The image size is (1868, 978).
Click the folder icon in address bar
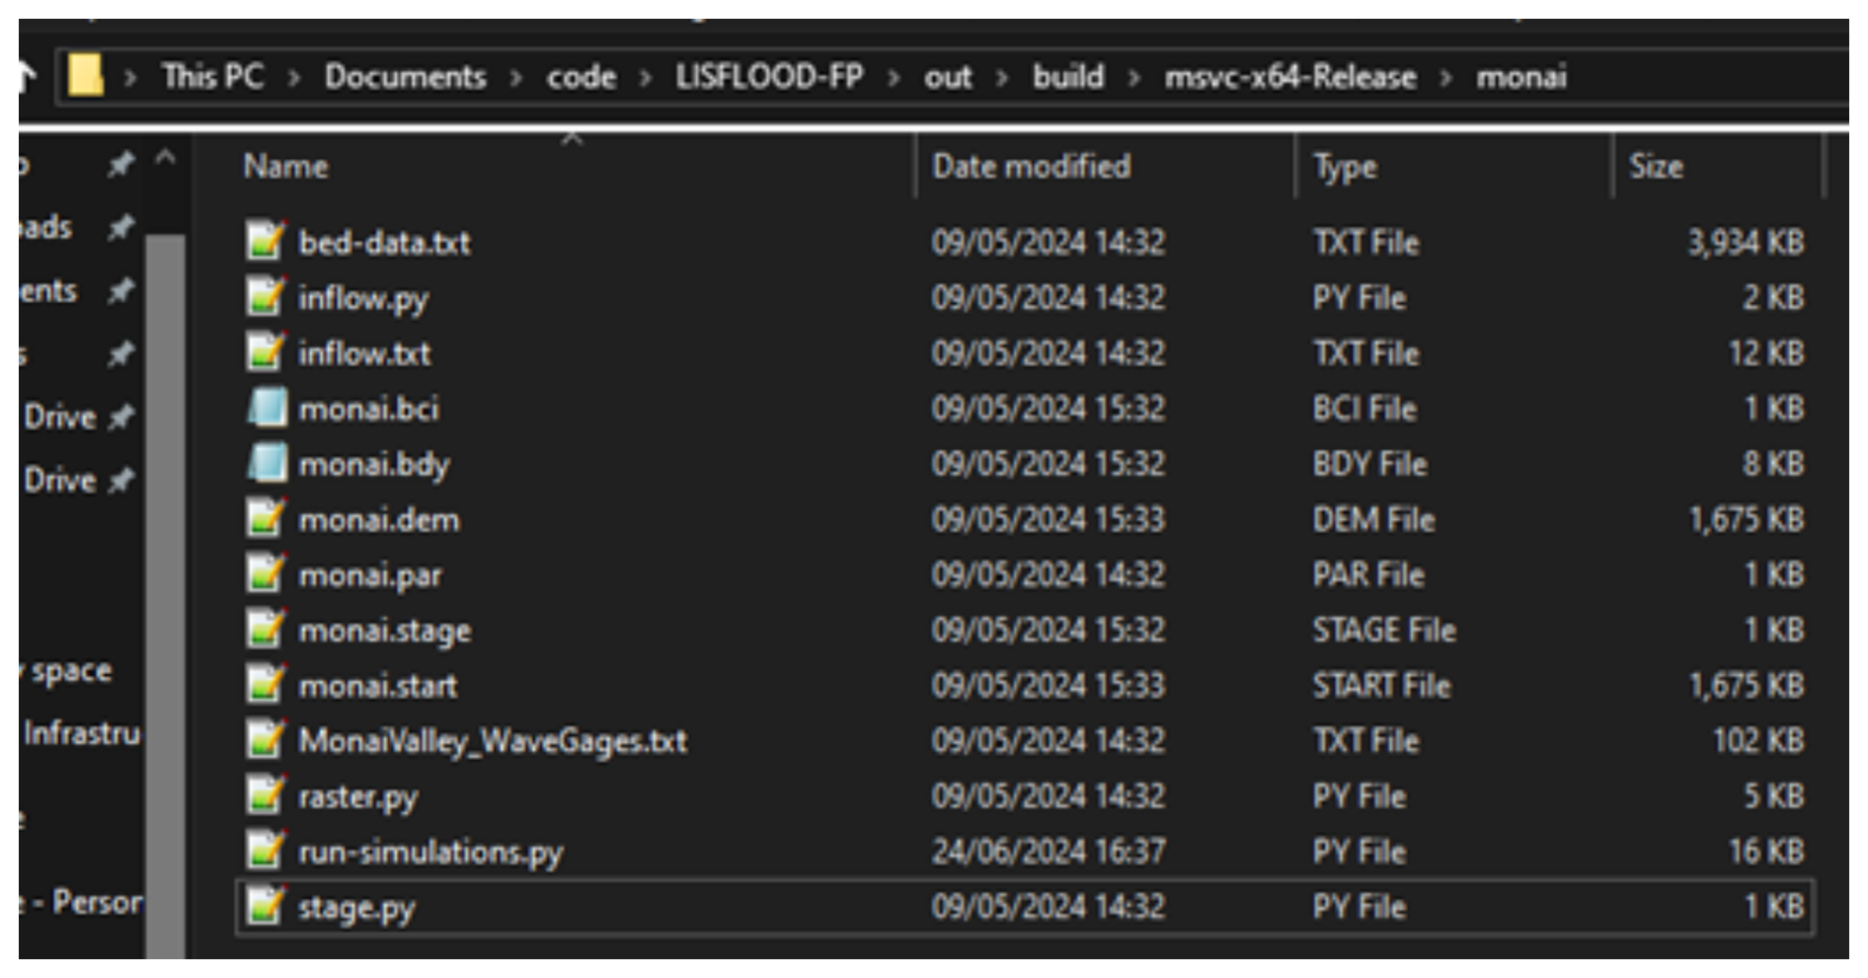[x=85, y=76]
